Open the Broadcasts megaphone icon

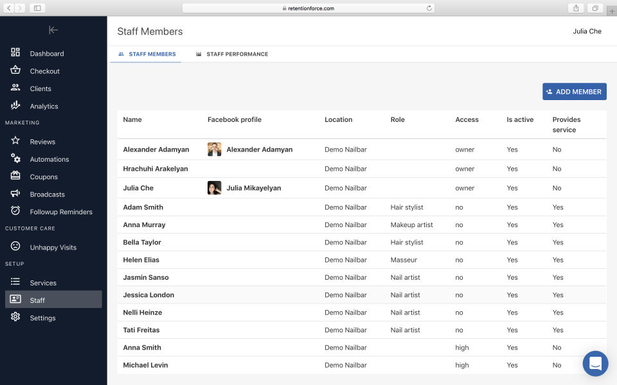point(15,194)
